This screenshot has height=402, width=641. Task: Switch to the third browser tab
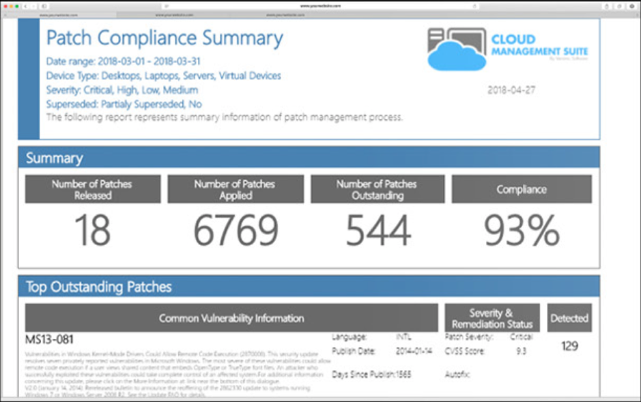point(281,14)
